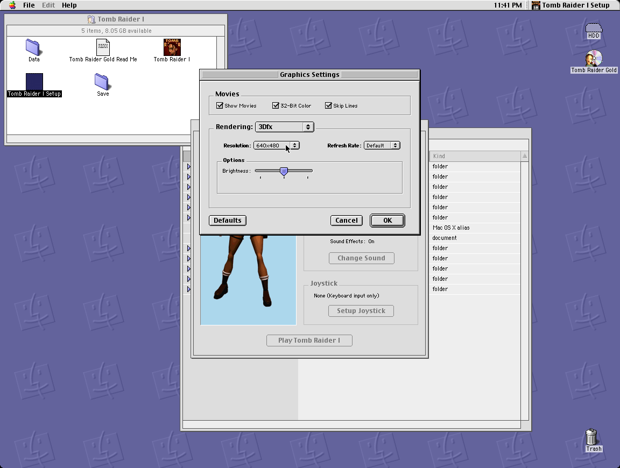This screenshot has height=468, width=620.
Task: Select the Tomb Raider Gold Read Me document
Action: (x=103, y=47)
